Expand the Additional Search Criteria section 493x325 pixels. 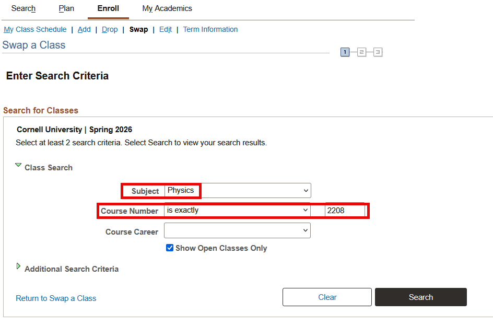18,266
